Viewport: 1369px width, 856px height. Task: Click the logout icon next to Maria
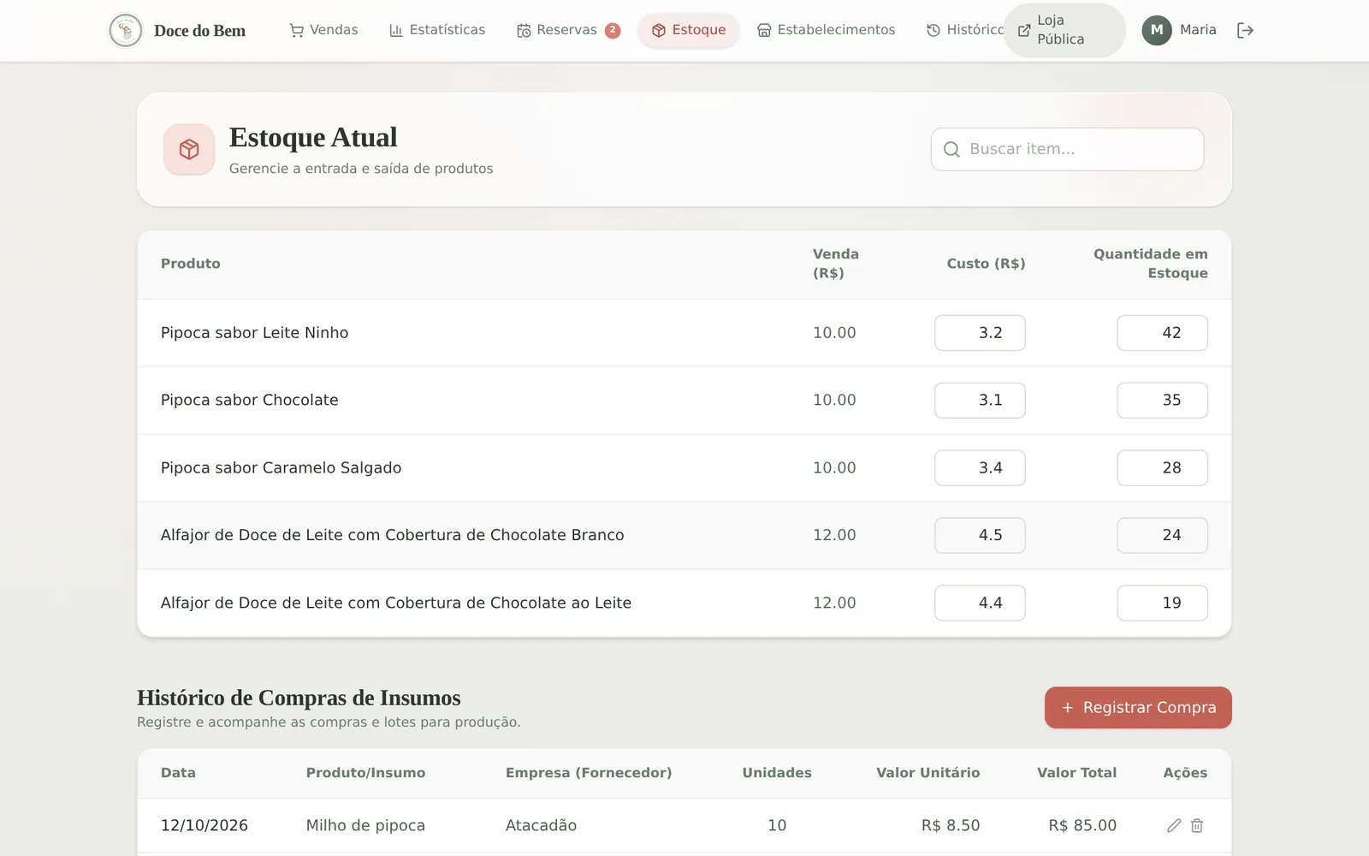pos(1245,31)
